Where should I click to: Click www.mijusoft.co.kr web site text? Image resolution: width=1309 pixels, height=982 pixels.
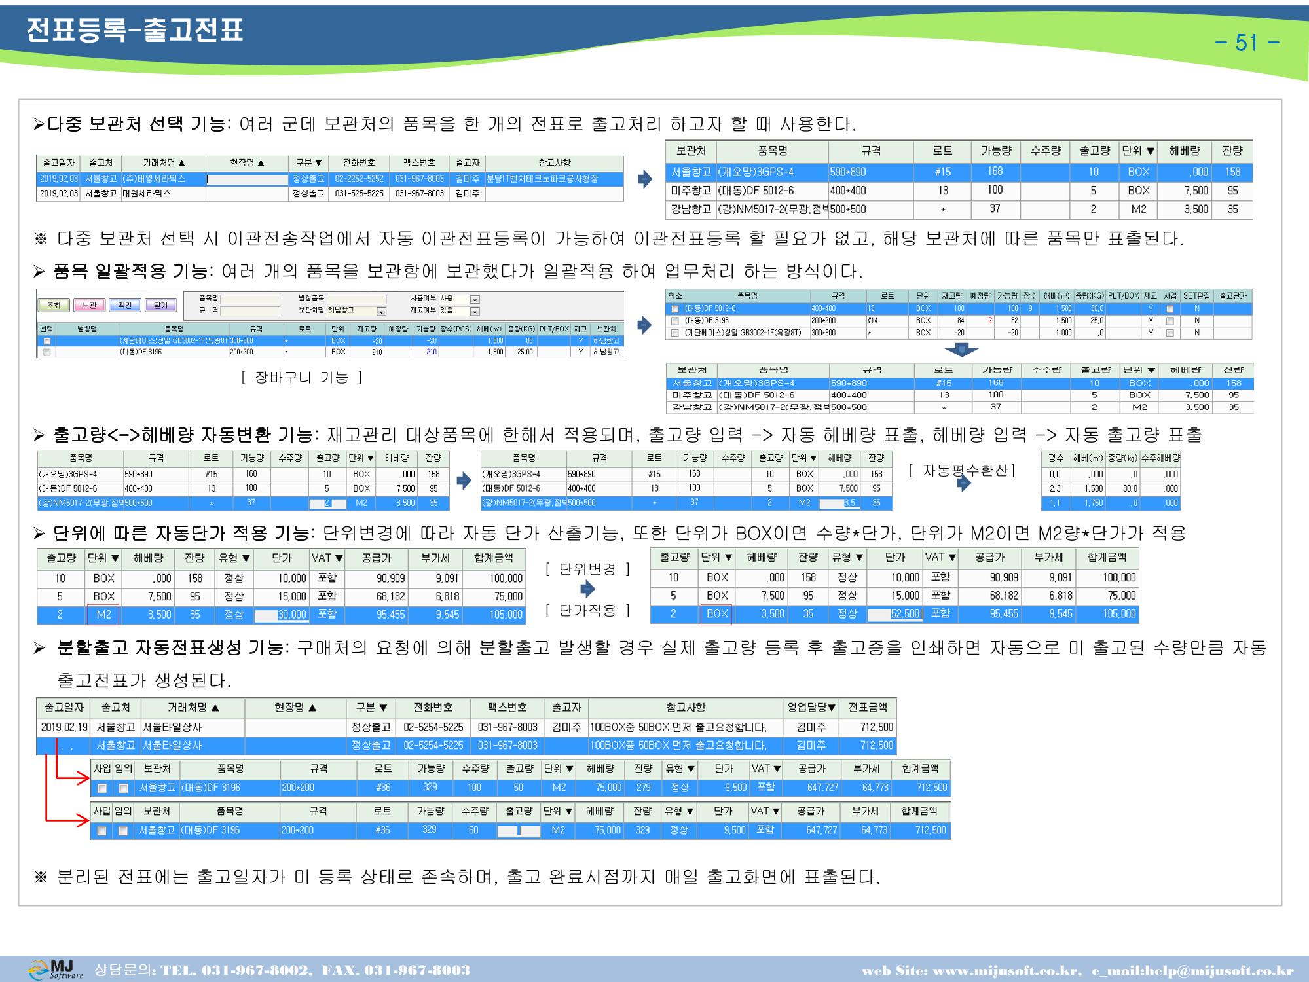click(x=1006, y=970)
